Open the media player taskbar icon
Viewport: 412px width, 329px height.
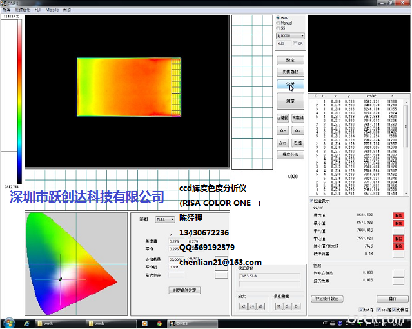144,324
